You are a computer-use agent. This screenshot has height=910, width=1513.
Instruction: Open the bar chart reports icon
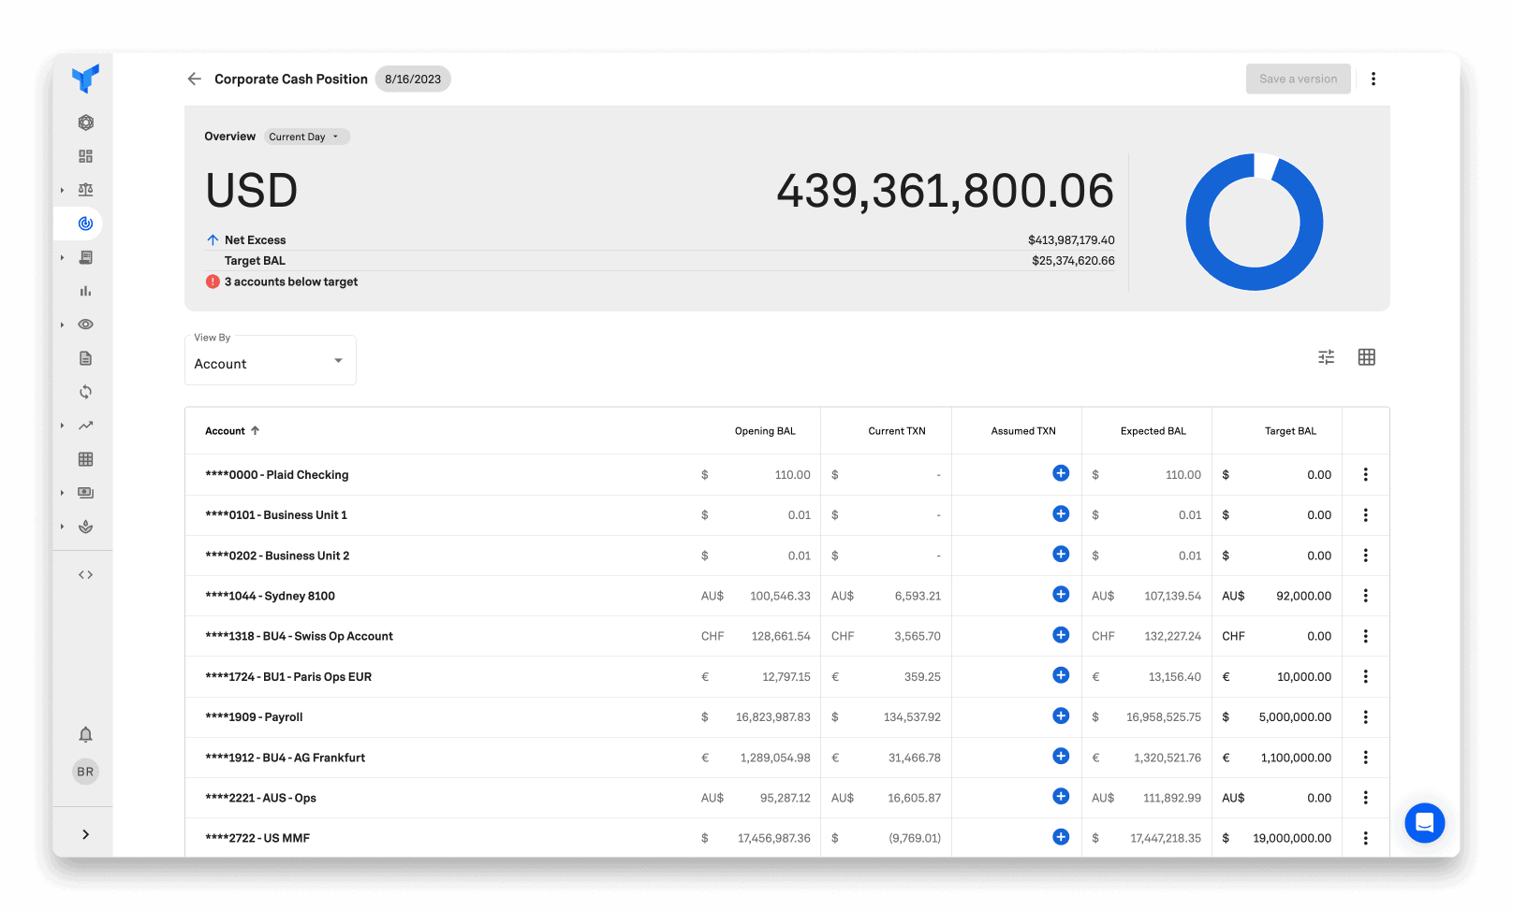tap(85, 291)
